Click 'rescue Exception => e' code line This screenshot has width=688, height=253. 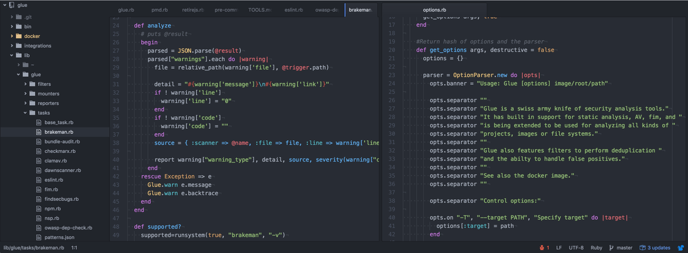[x=177, y=177]
